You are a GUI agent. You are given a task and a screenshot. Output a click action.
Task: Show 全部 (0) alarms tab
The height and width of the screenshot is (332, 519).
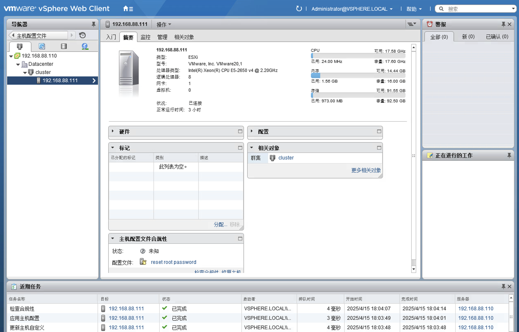(x=439, y=37)
